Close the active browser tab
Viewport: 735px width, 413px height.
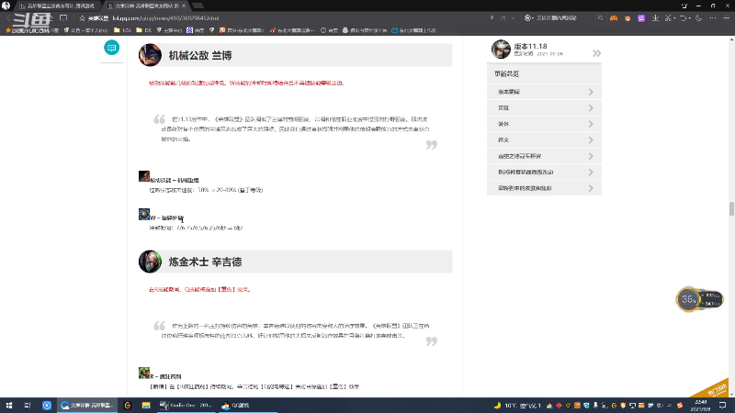coord(184,6)
